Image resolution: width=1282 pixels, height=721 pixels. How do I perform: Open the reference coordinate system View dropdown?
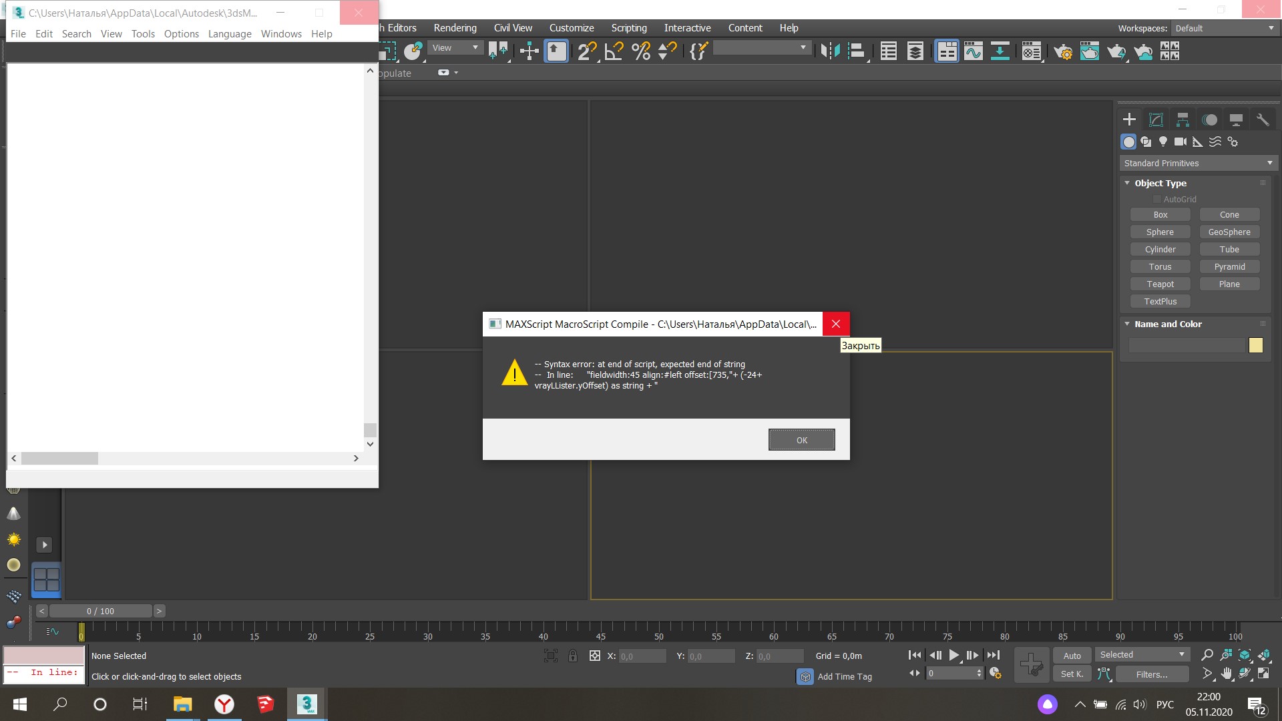click(x=455, y=48)
